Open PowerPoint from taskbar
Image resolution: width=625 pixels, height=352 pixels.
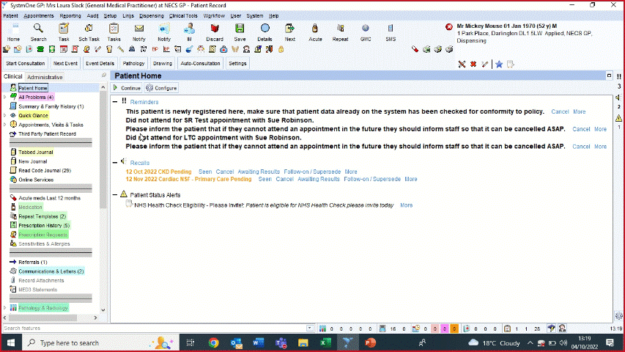tap(370, 342)
